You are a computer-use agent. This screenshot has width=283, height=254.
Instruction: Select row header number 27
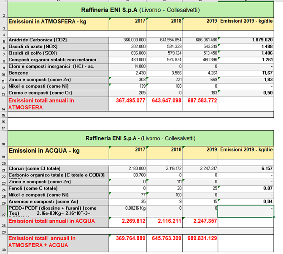[x=4, y=211]
